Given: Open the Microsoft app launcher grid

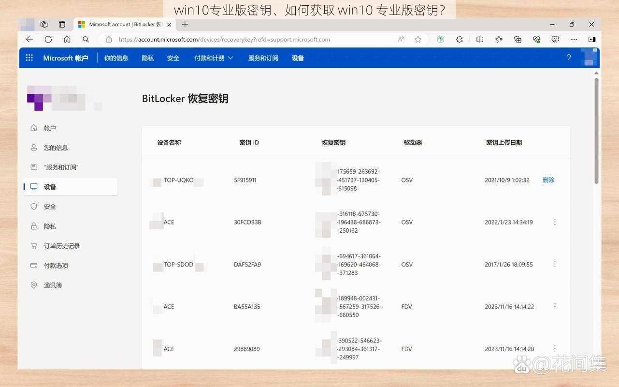Looking at the screenshot, I should (x=29, y=58).
